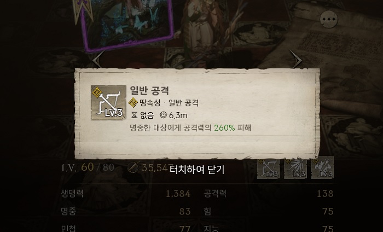Image resolution: width=383 pixels, height=232 pixels.
Task: Open the three-dot more options menu
Action: (x=329, y=19)
